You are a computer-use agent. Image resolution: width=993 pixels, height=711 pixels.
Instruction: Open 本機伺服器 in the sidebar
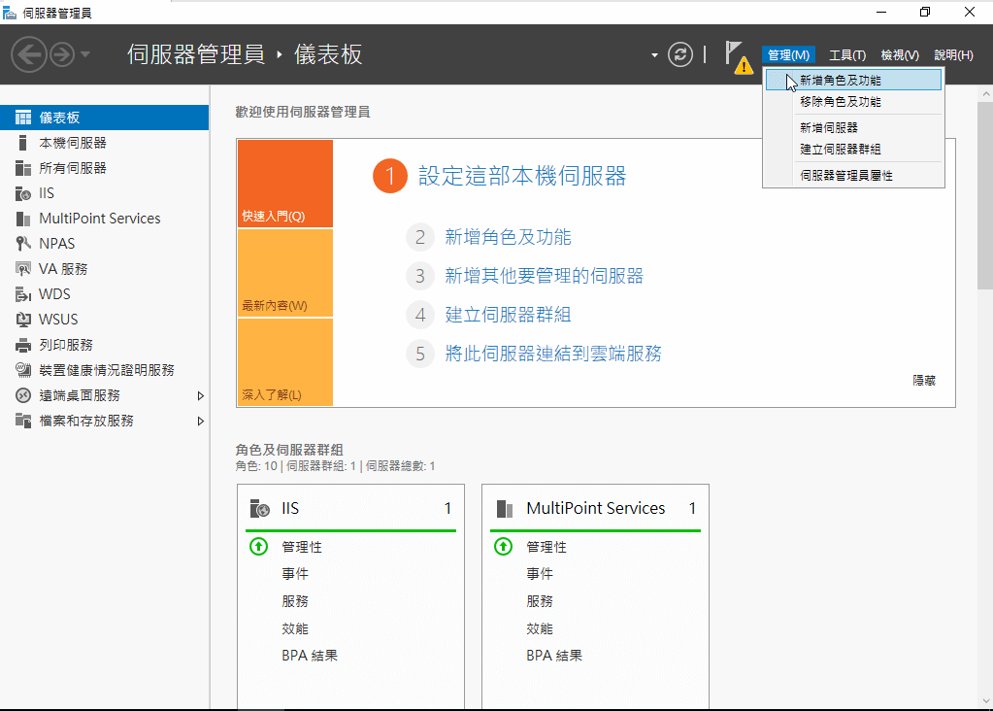[73, 143]
